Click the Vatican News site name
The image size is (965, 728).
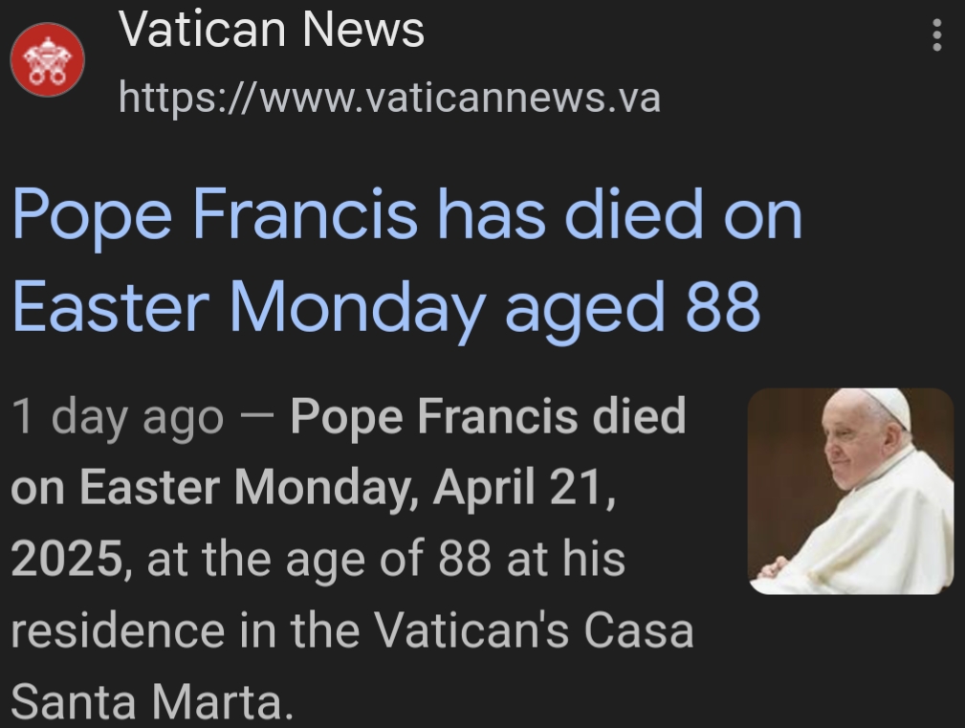[x=272, y=31]
